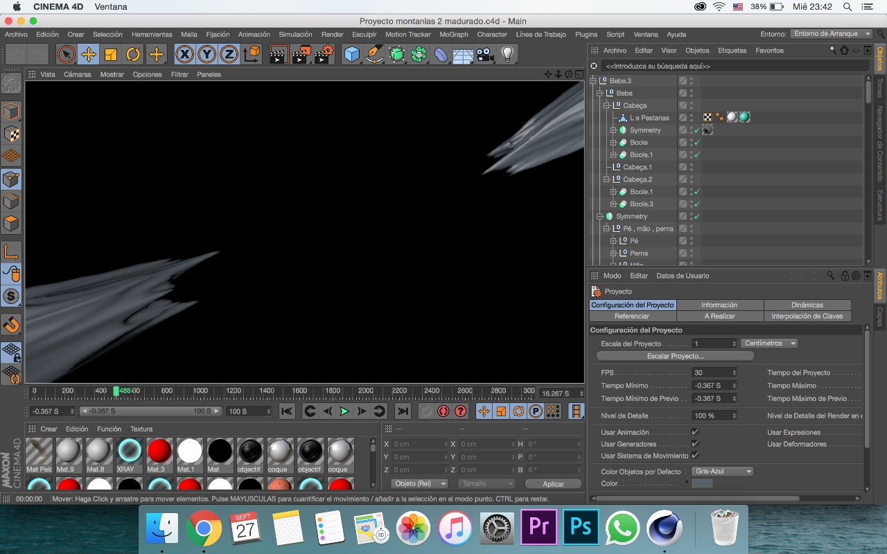Expand the Boole tree node

coord(613,143)
